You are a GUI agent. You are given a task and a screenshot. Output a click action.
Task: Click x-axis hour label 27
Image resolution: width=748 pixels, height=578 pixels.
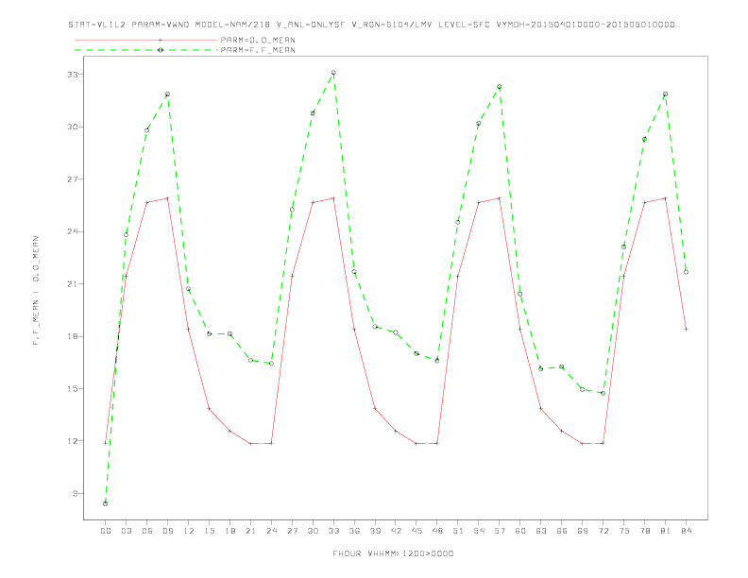292,531
